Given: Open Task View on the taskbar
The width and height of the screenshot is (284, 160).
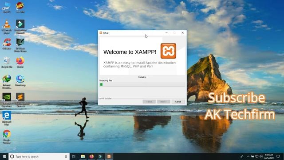Looking at the screenshot, I should coord(74,156).
